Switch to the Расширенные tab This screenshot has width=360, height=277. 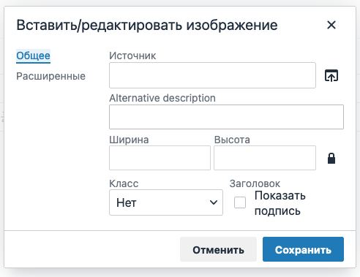pyautogui.click(x=50, y=76)
